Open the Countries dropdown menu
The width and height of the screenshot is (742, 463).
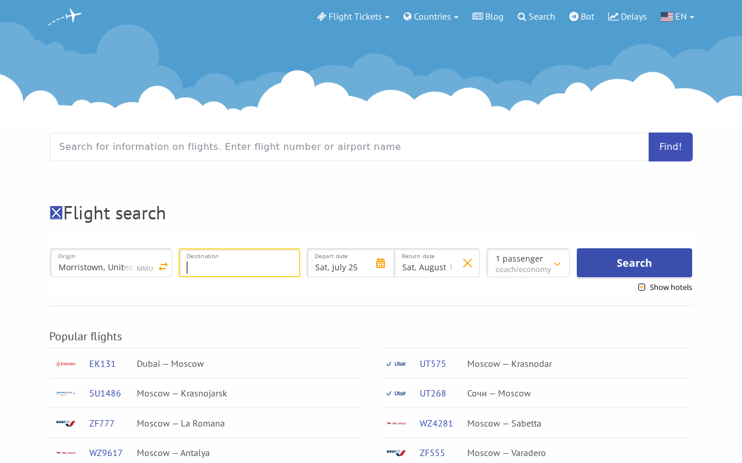click(x=431, y=16)
